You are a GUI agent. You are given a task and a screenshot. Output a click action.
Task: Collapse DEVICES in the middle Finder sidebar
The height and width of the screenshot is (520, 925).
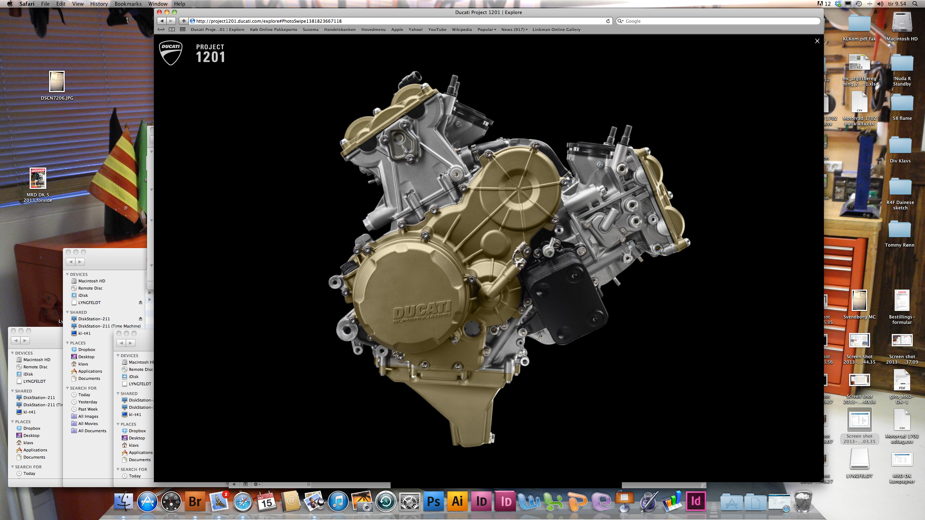[x=68, y=274]
